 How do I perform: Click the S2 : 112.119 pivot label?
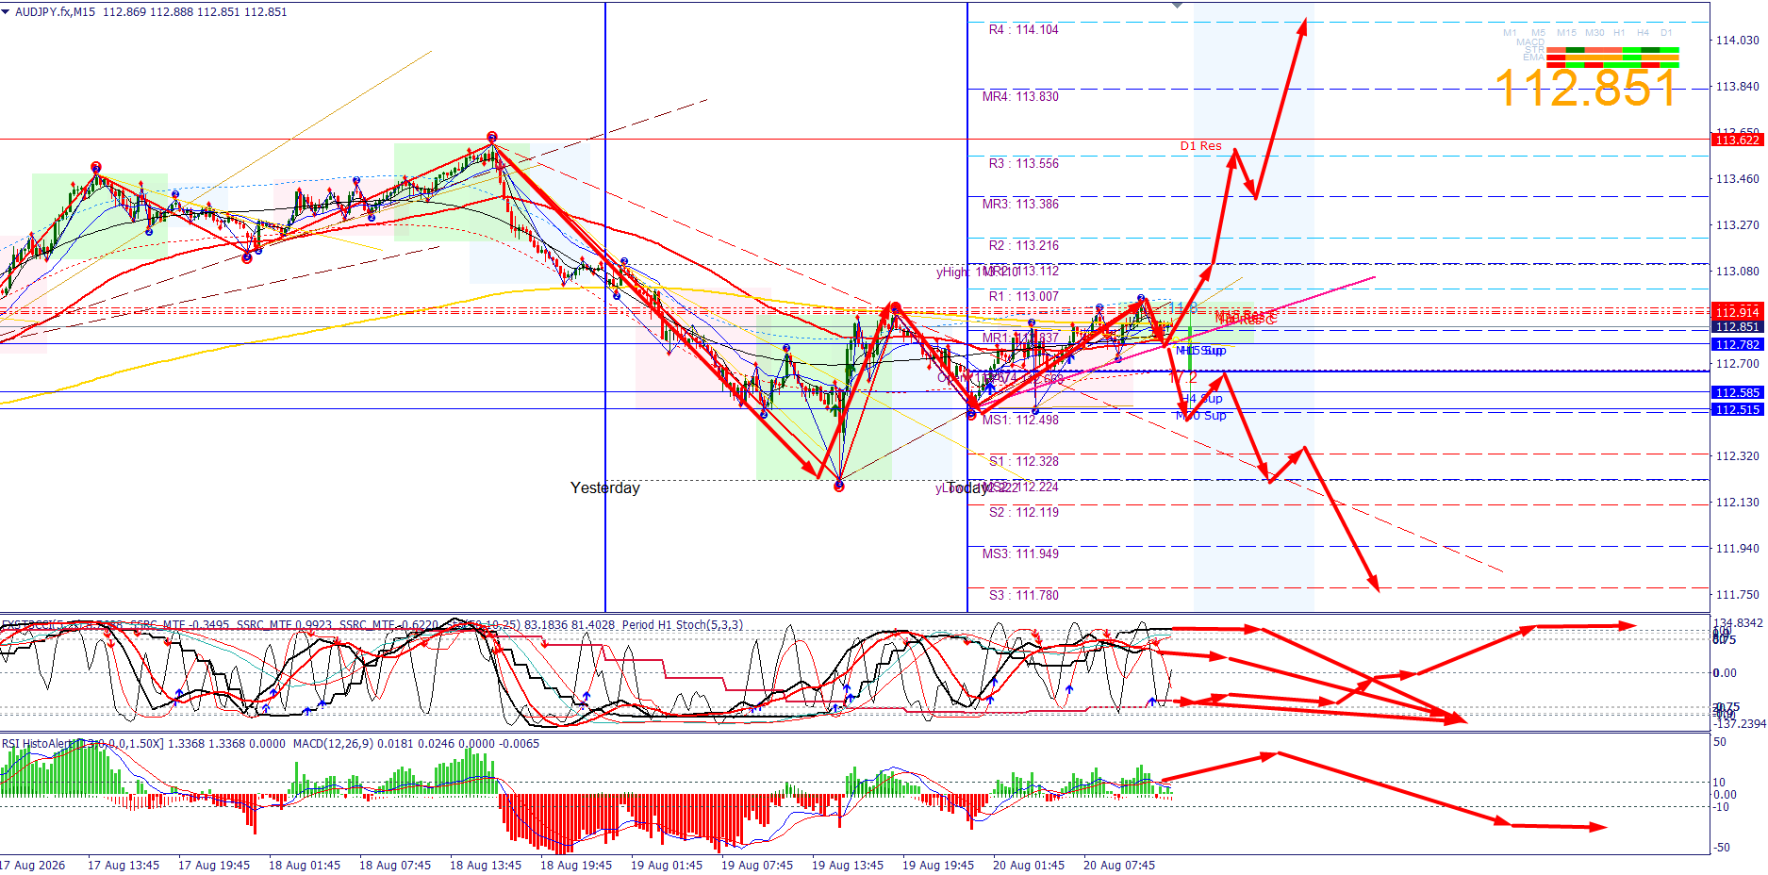[x=1023, y=512]
